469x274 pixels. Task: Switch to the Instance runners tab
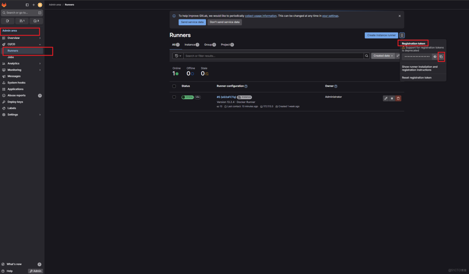[191, 44]
